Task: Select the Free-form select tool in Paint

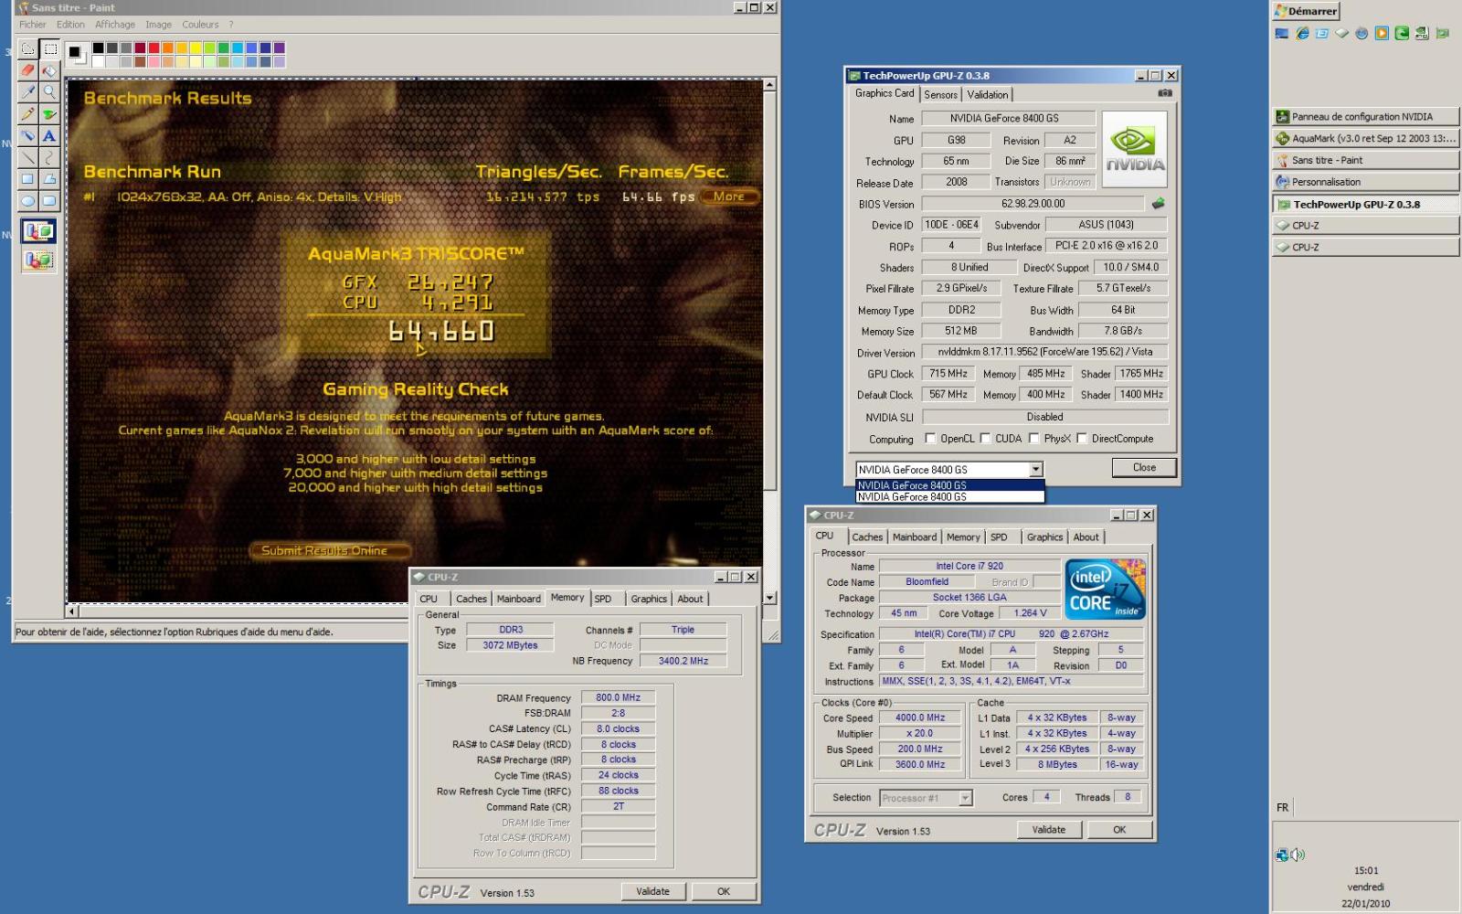Action: click(28, 48)
